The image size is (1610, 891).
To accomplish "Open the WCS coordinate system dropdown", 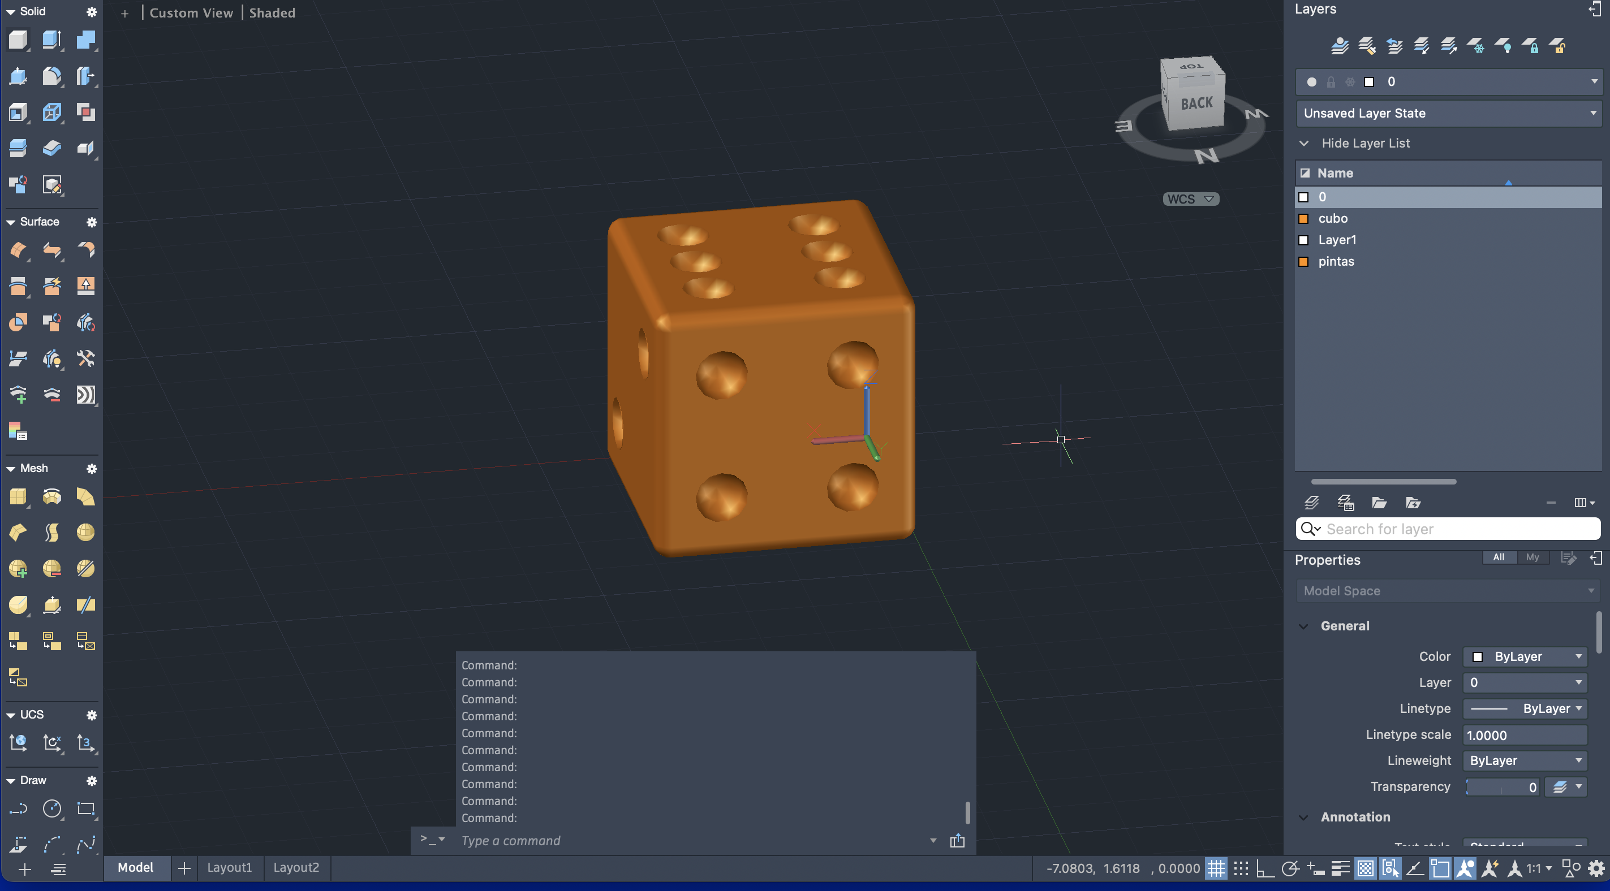I will tap(1190, 200).
